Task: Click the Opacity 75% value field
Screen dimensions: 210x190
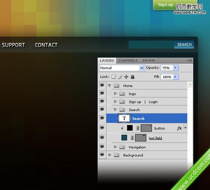Action: point(167,68)
